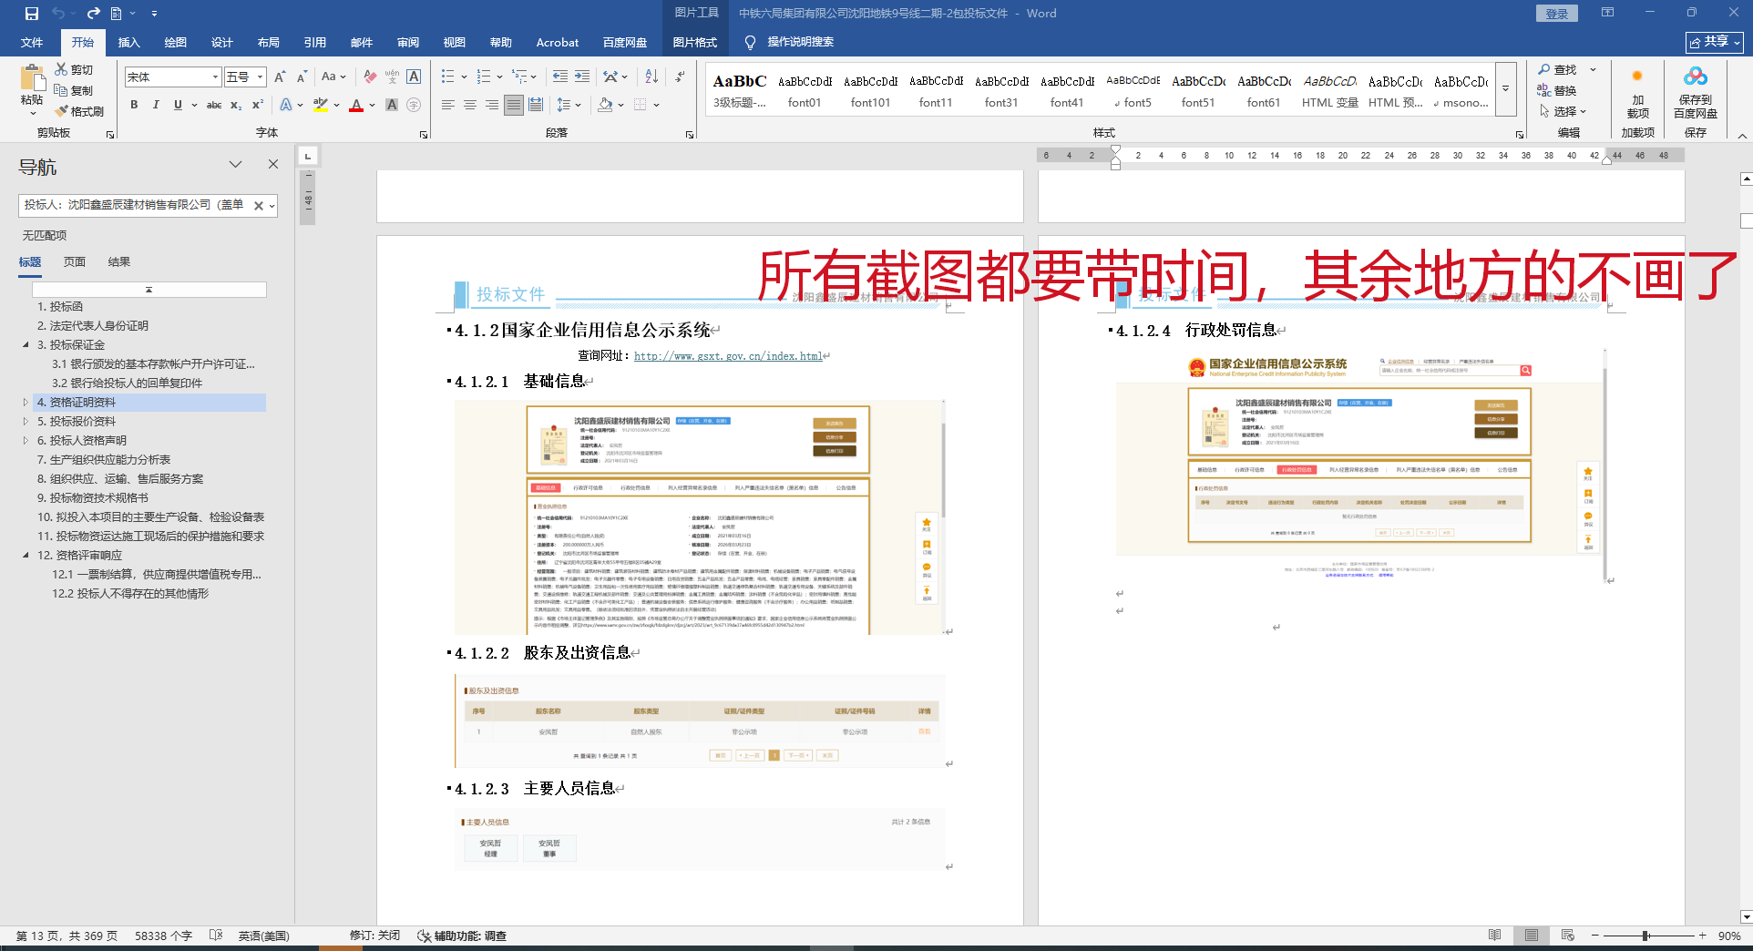Toggle underline formatting

click(178, 105)
